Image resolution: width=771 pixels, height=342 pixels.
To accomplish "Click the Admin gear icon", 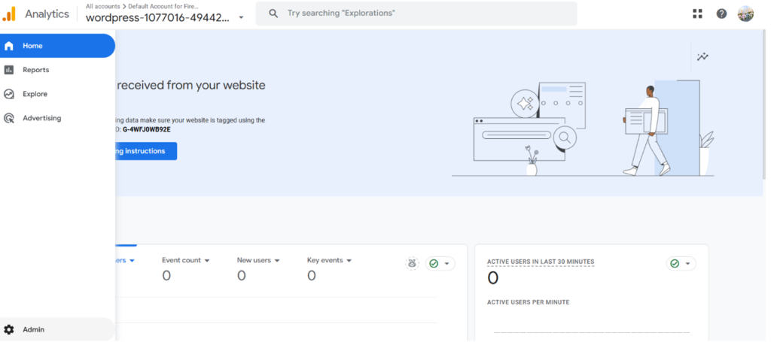I will coord(9,329).
